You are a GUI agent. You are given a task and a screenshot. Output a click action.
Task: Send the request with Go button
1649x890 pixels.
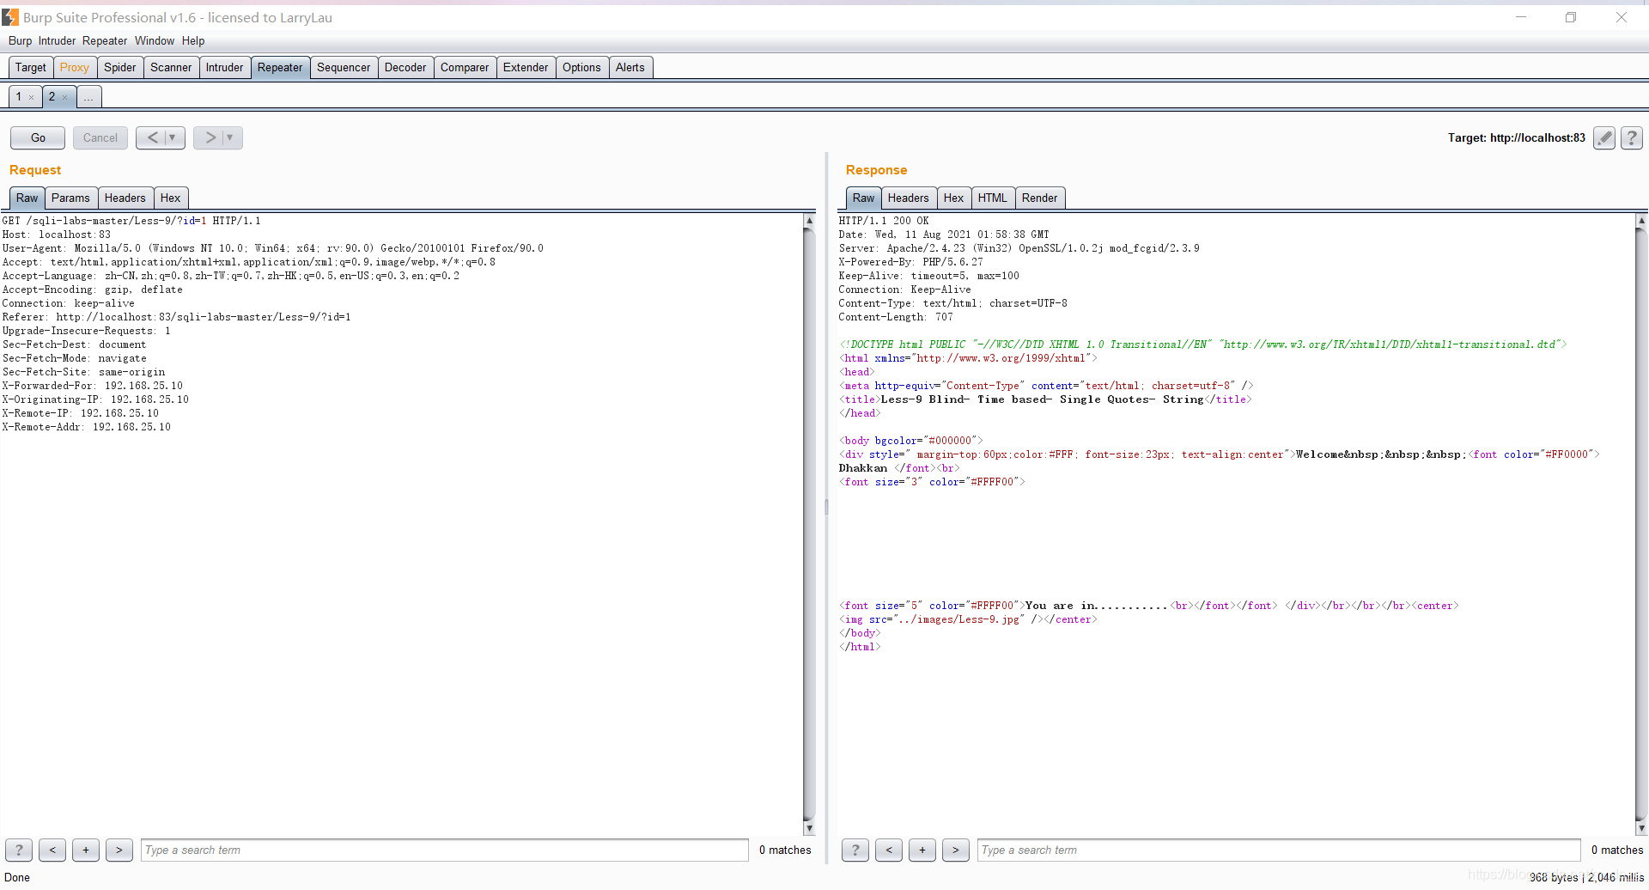coord(38,137)
